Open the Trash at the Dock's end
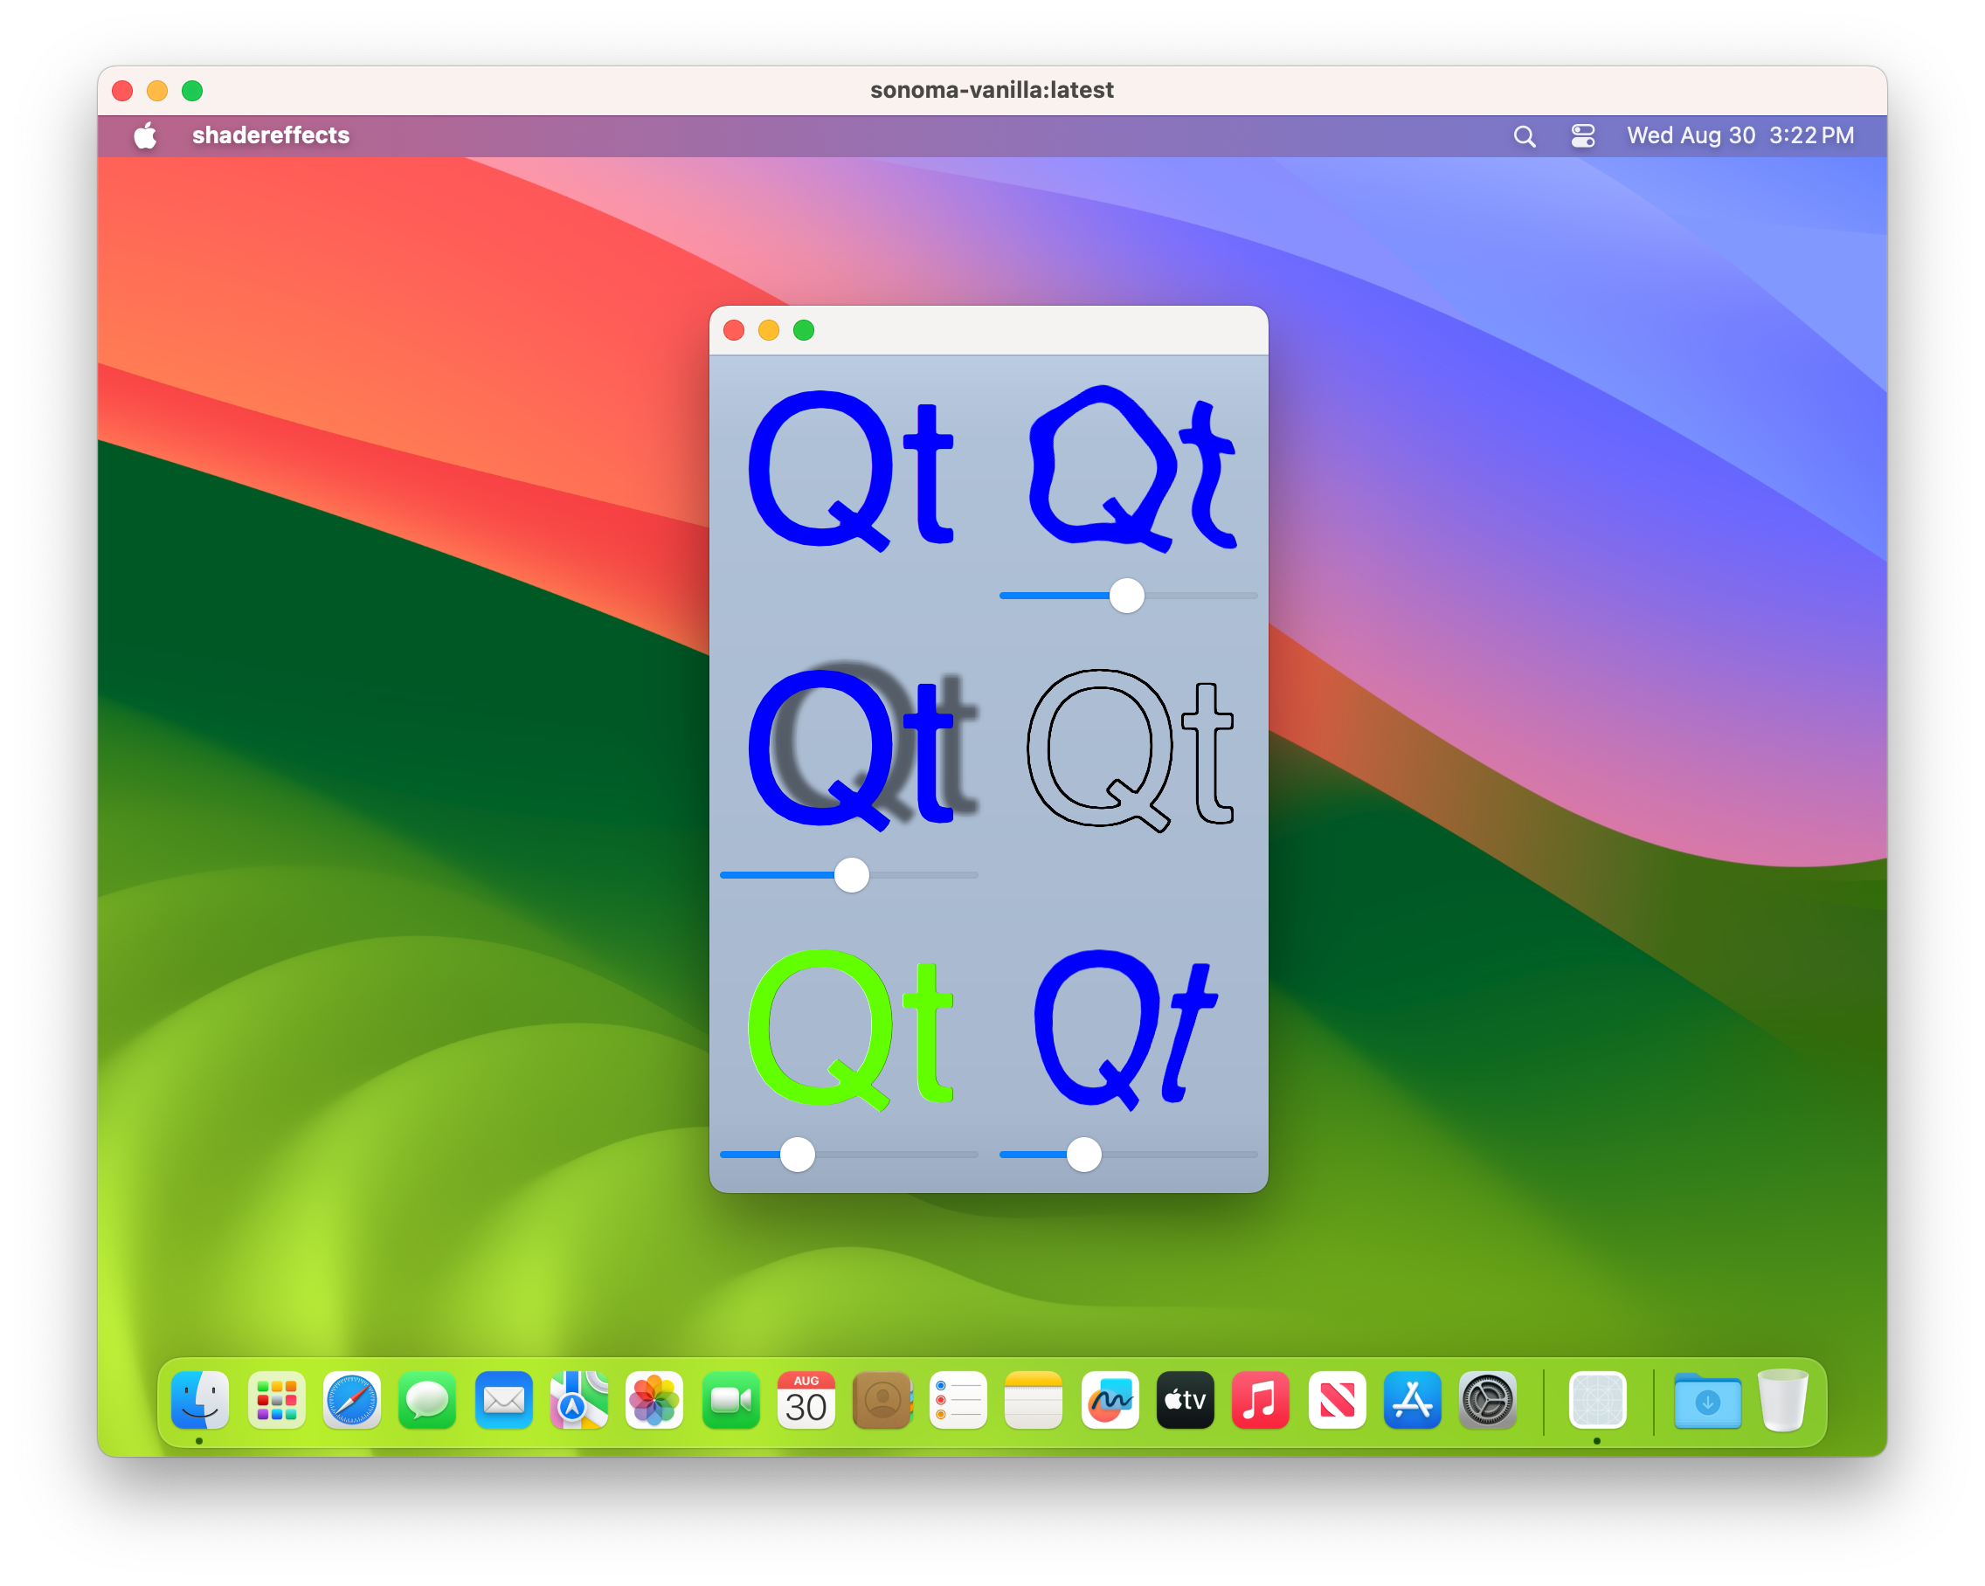This screenshot has height=1586, width=1985. point(1783,1401)
